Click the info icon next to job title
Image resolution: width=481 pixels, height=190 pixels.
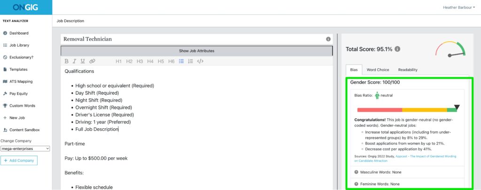click(x=328, y=39)
